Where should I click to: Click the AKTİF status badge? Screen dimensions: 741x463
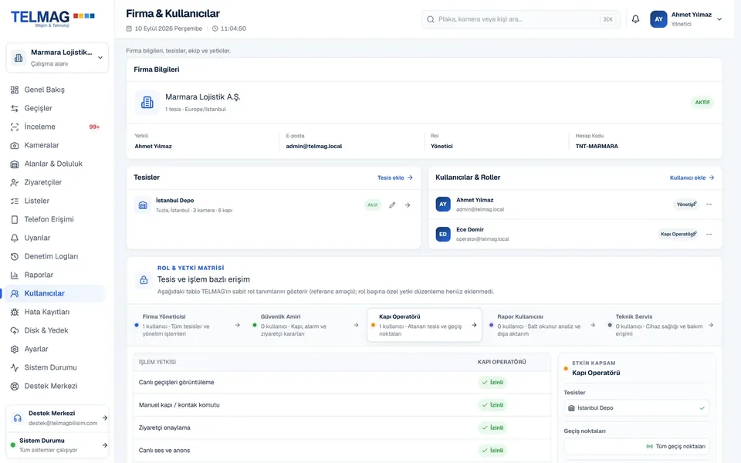click(x=702, y=102)
